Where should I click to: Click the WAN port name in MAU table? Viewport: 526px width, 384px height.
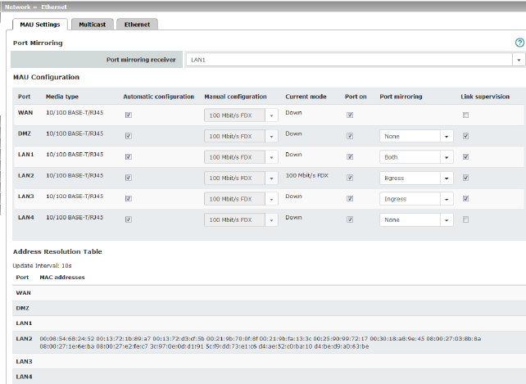tap(25, 113)
